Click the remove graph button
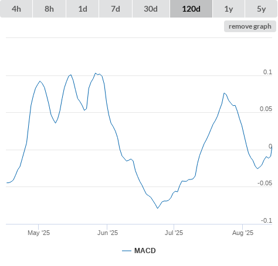 point(250,26)
